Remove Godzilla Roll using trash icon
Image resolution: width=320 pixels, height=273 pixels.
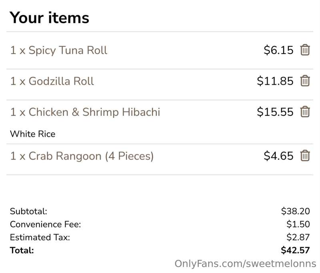pos(305,81)
